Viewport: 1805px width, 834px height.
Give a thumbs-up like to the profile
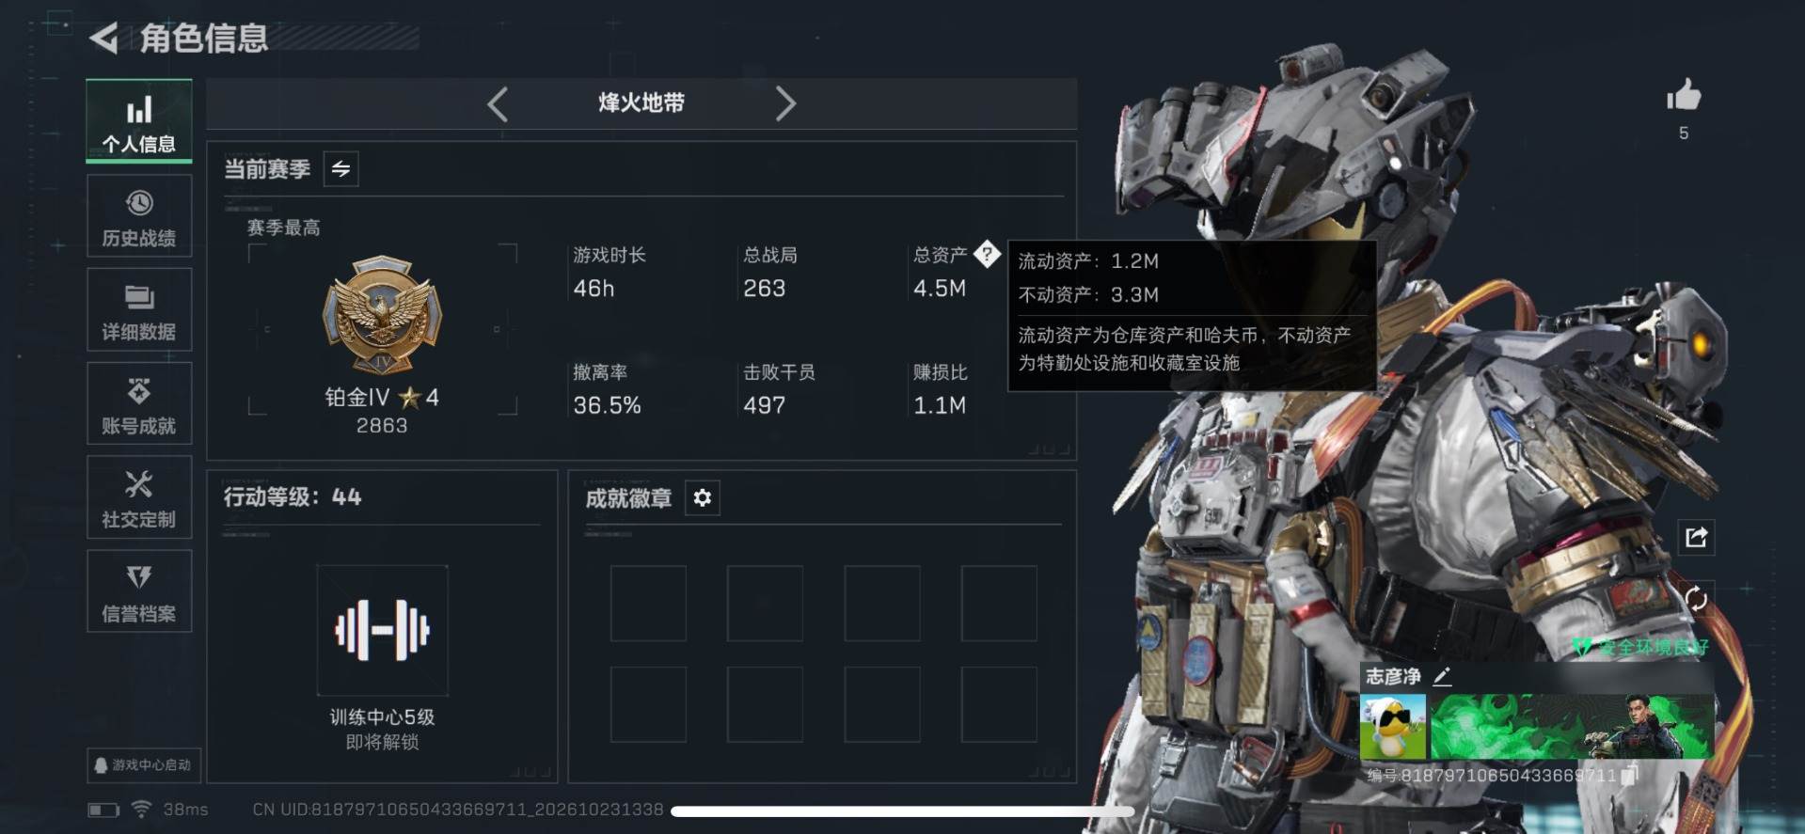click(1684, 95)
